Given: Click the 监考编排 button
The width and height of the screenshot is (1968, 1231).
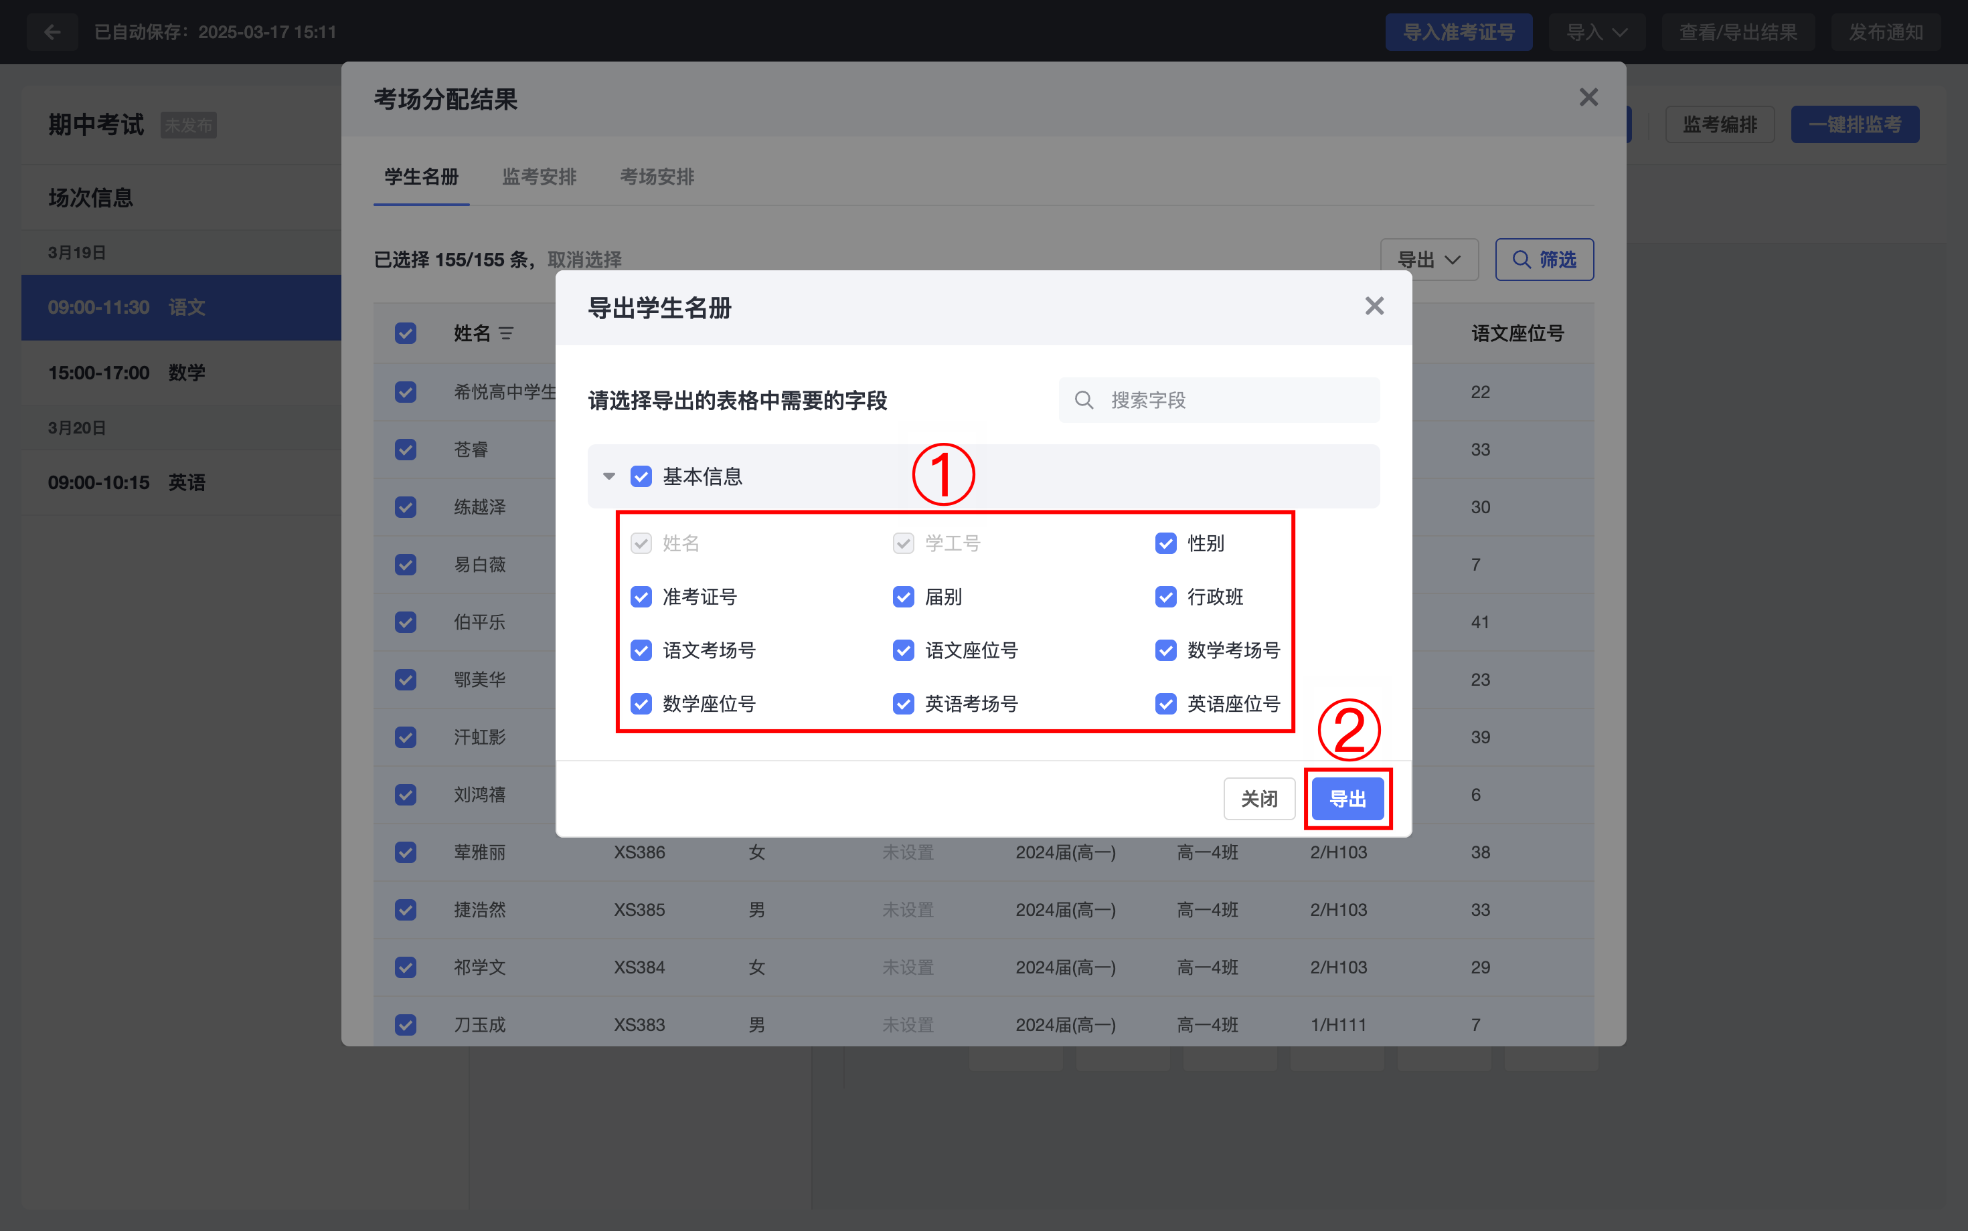Looking at the screenshot, I should [1720, 124].
